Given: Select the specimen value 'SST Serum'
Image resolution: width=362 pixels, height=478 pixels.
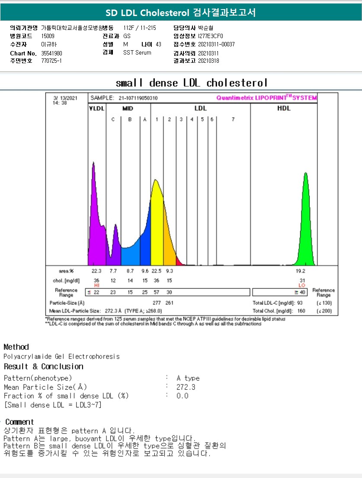Looking at the screenshot, I should point(137,52).
